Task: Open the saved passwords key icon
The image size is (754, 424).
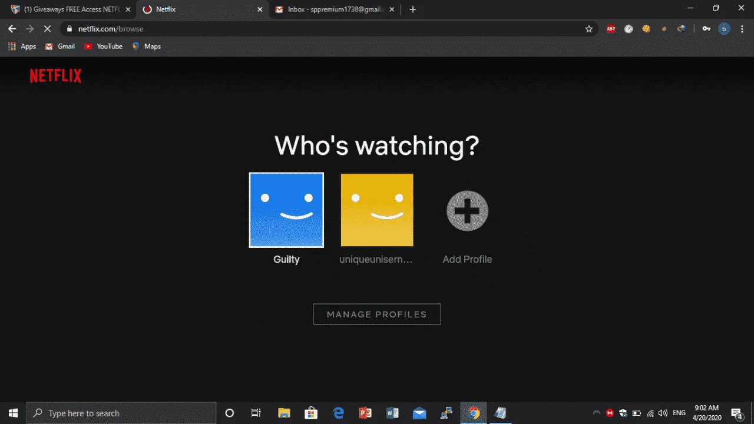Action: [706, 28]
